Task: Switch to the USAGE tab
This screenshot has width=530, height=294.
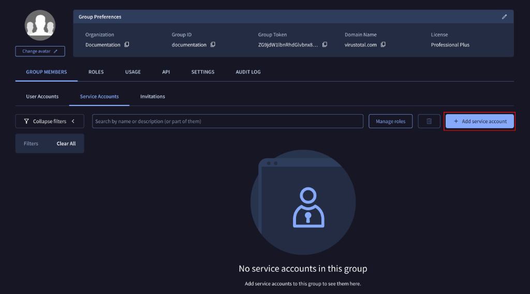Action: 133,72
